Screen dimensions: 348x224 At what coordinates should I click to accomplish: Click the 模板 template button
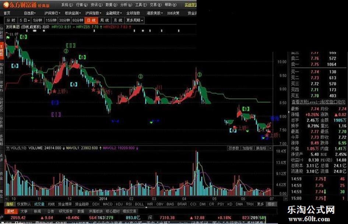(271, 204)
